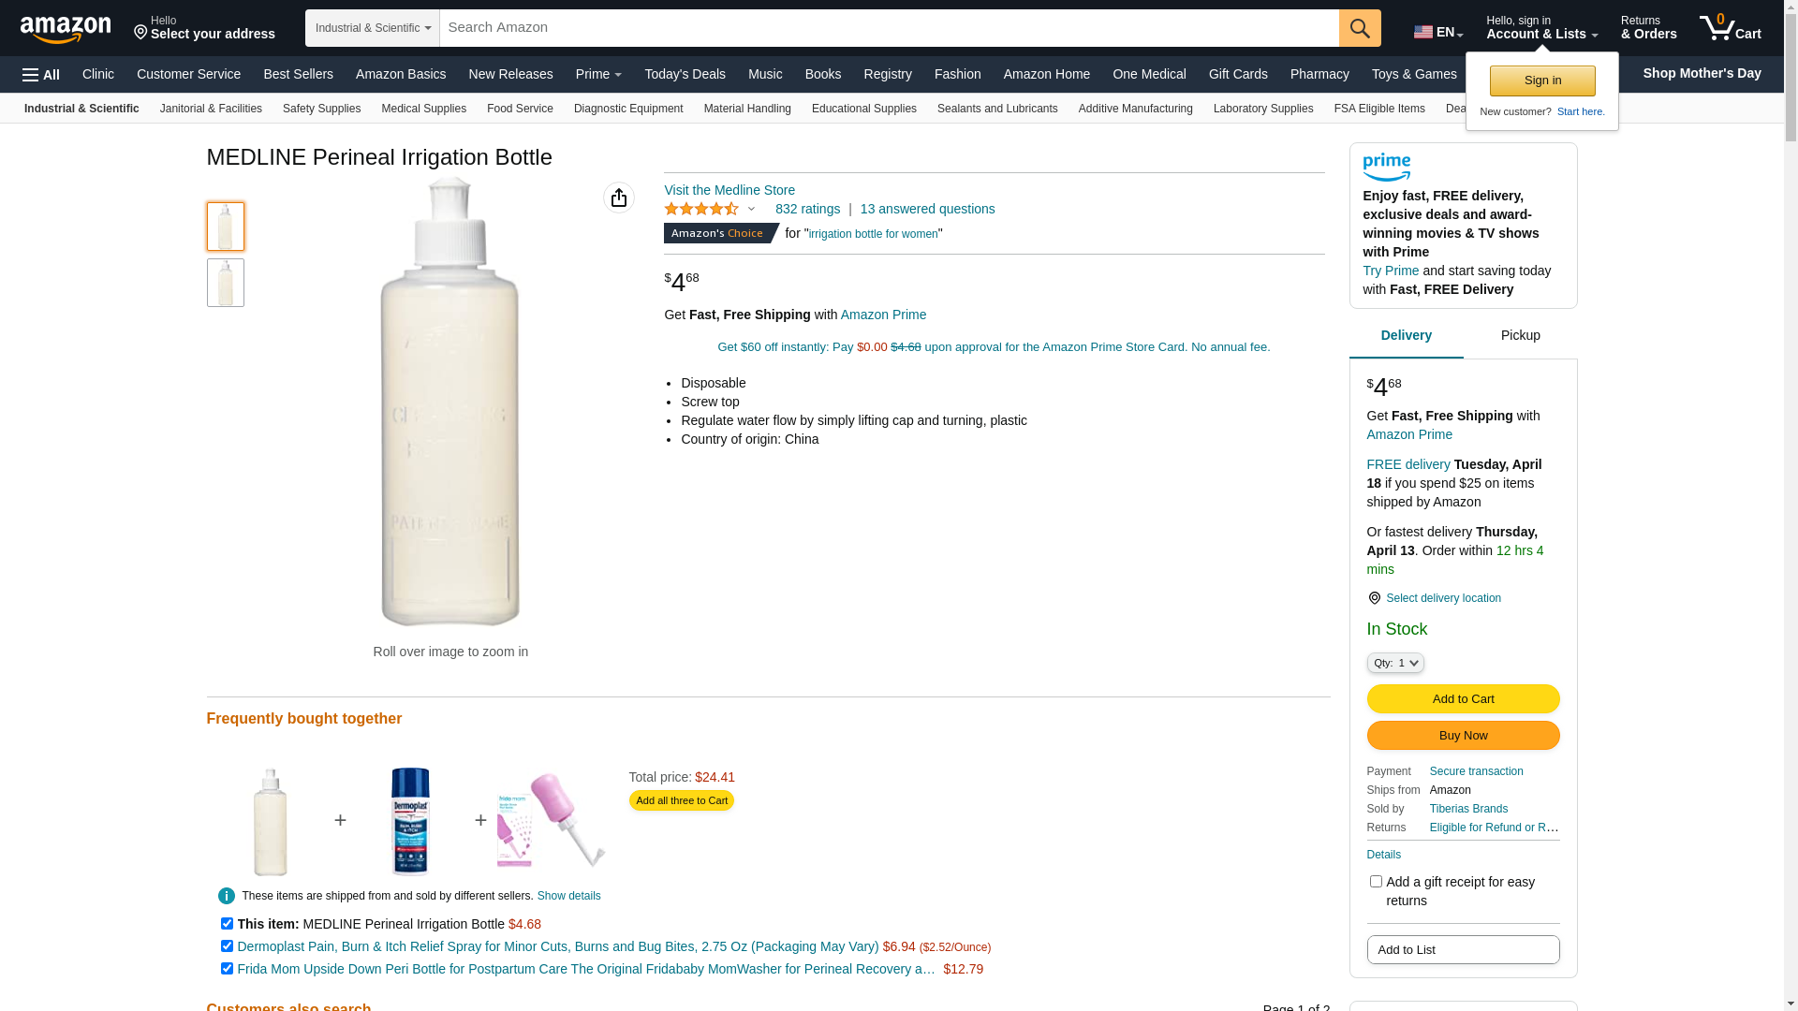The height and width of the screenshot is (1011, 1798).
Task: Click the Search Amazon input field
Action: coord(890,28)
